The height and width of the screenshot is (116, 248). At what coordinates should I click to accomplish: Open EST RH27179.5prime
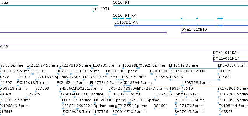pos(189,106)
